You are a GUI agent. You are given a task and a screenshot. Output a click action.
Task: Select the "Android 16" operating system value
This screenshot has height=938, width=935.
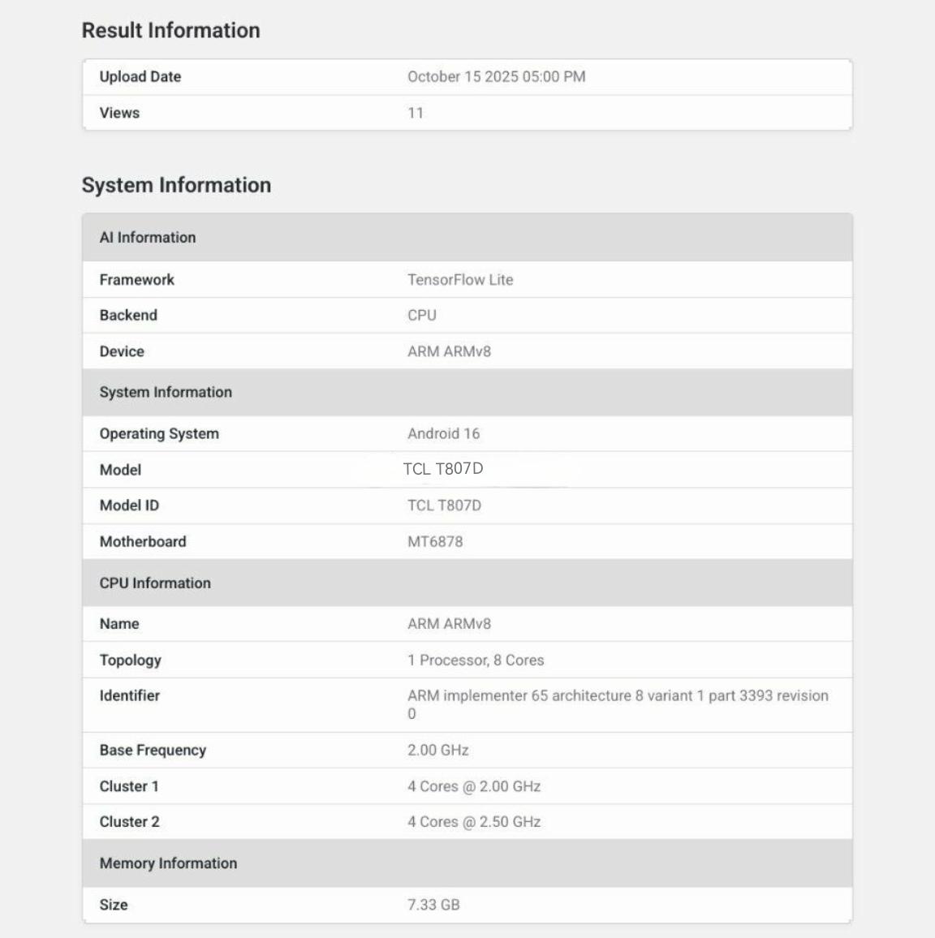443,434
